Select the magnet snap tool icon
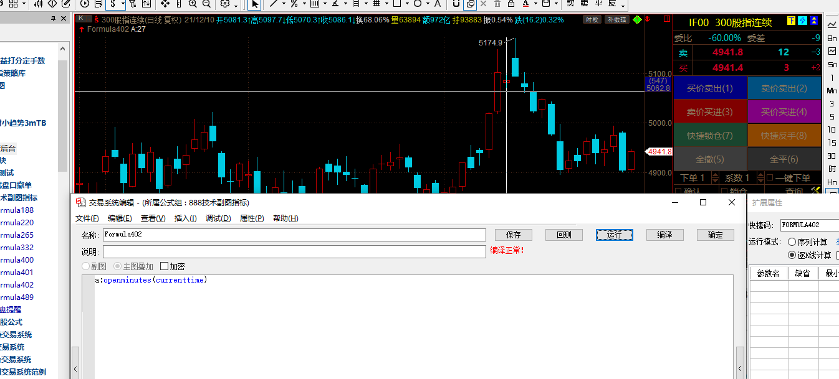 click(456, 4)
